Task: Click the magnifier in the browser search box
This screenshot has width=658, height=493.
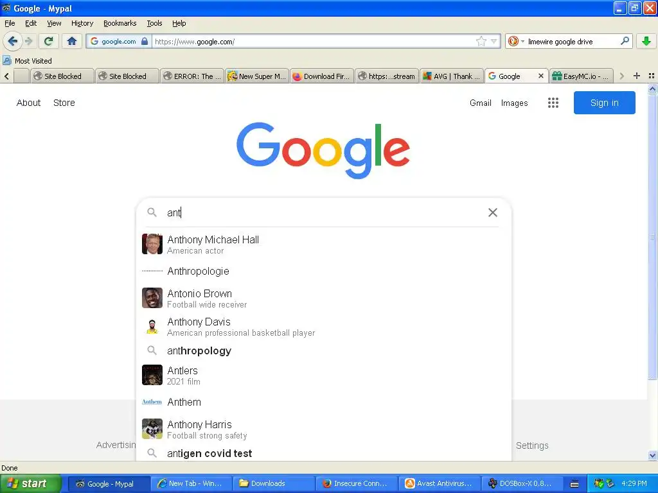Action: pos(625,41)
